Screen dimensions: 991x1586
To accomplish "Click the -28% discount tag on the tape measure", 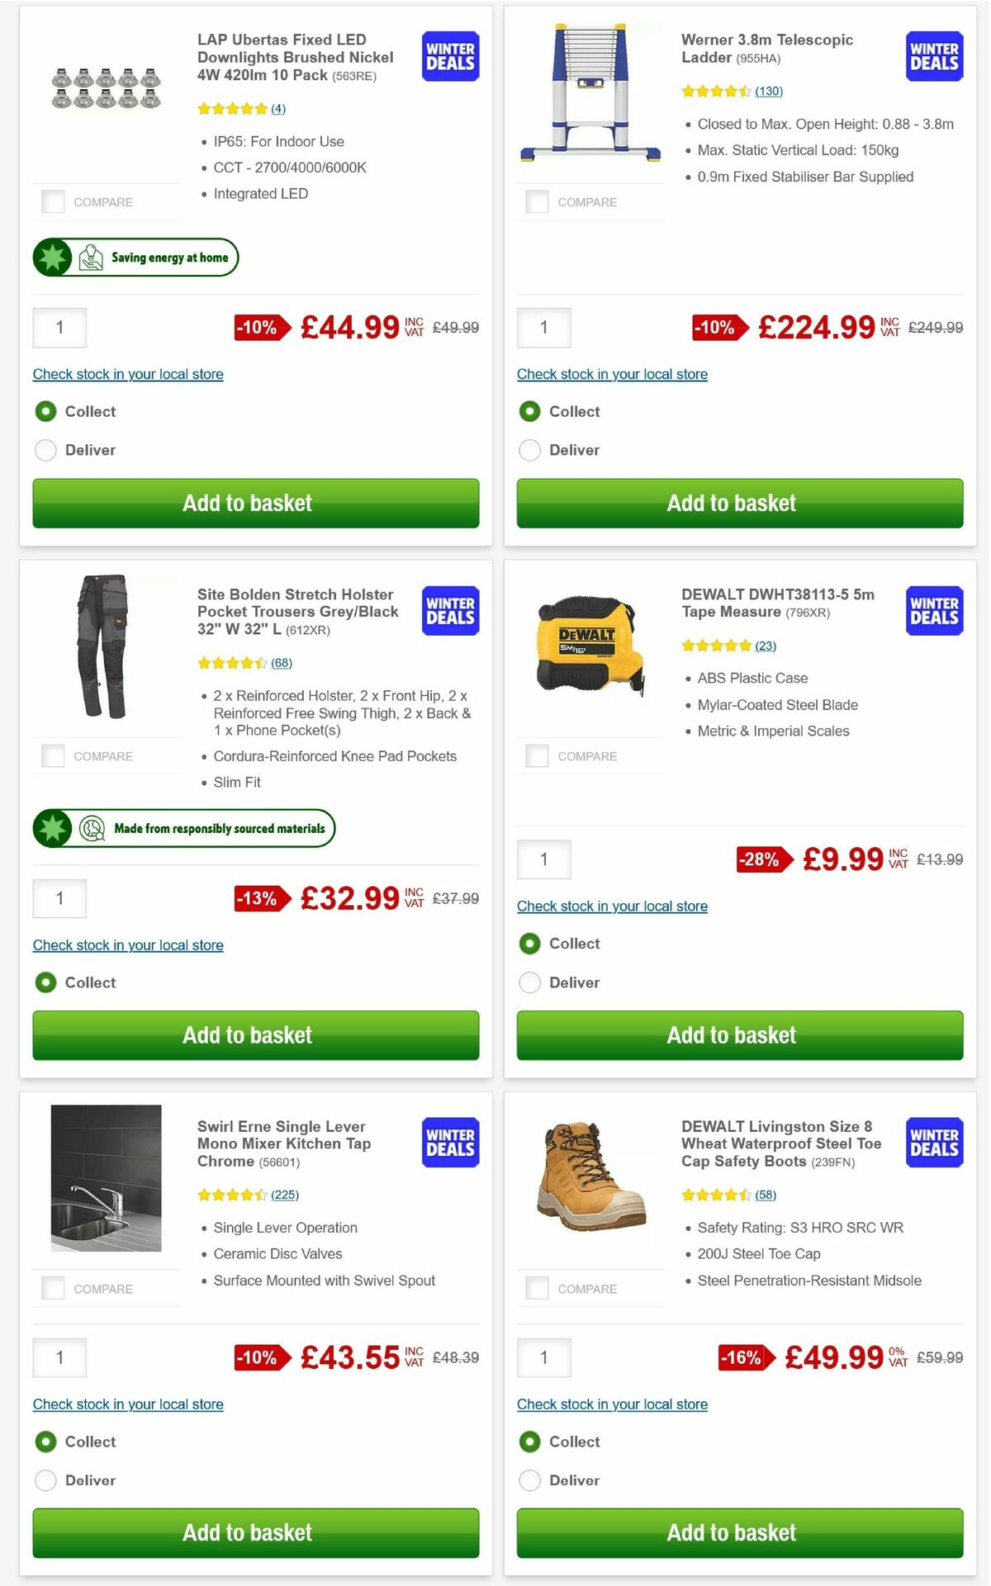I will coord(764,859).
